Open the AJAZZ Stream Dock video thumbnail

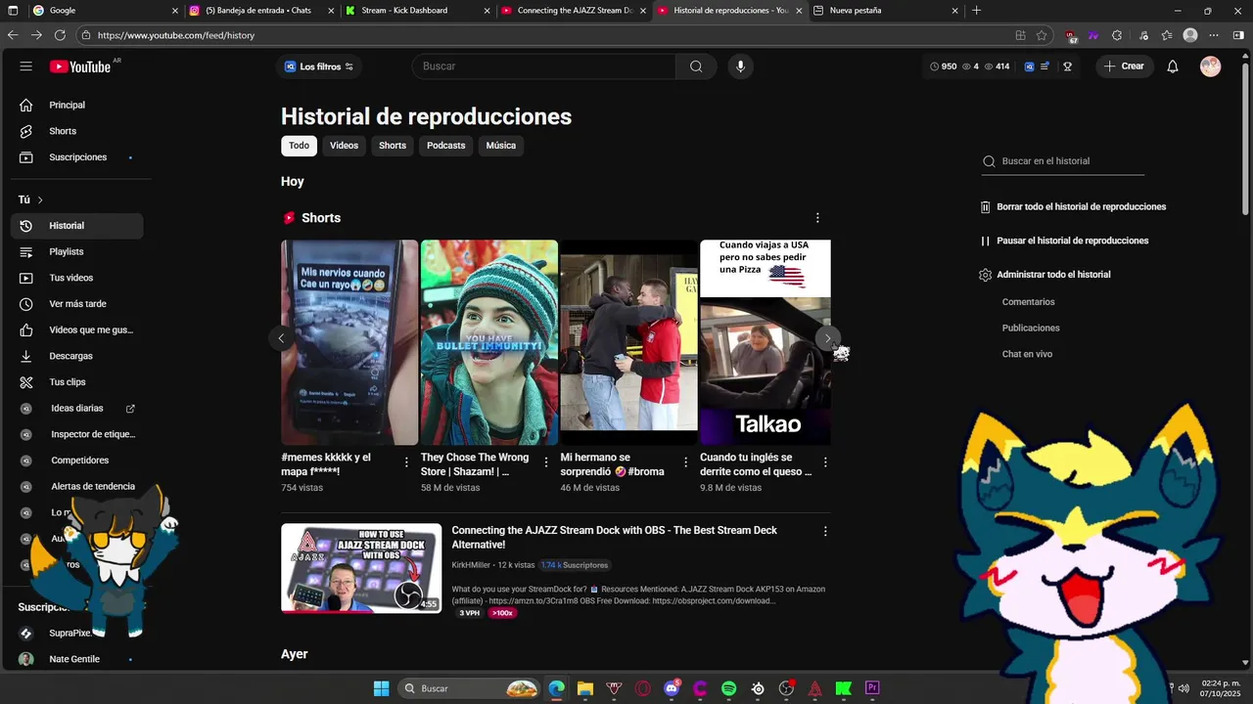(361, 568)
